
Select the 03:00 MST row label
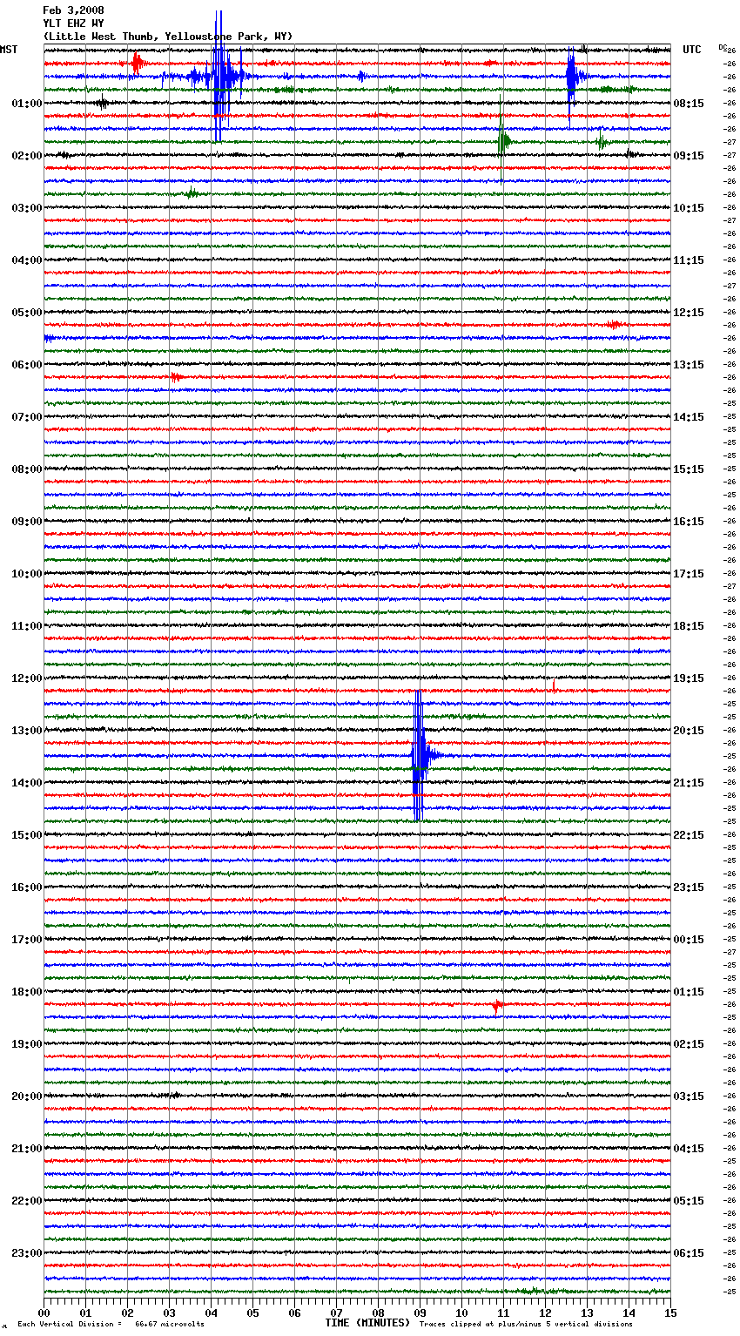[x=27, y=208]
